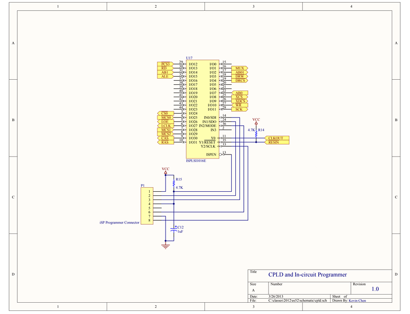Select the LCLK port symbol
Screen dimensions: 410x314
(165, 126)
